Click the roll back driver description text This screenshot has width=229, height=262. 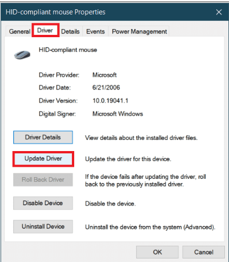[146, 180]
